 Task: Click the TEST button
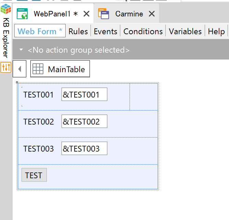[x=34, y=175]
